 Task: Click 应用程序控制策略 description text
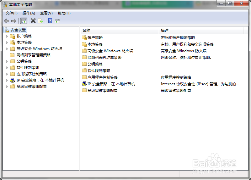tap(176, 77)
